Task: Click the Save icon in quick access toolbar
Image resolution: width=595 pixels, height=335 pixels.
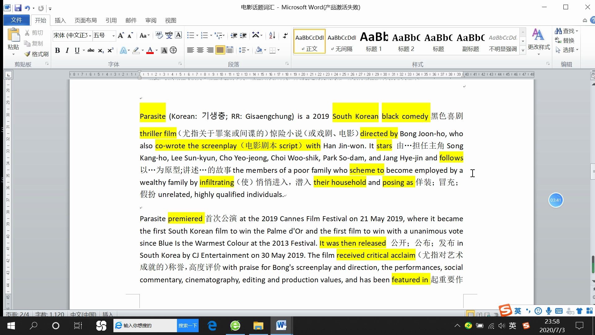Action: click(18, 8)
